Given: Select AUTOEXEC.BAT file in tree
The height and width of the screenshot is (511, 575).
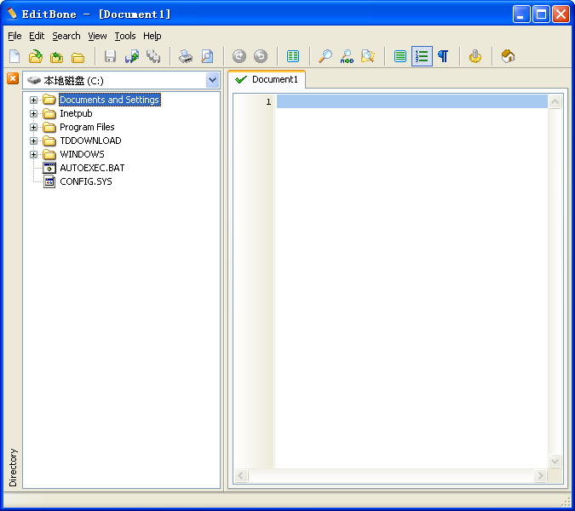Looking at the screenshot, I should pos(91,168).
